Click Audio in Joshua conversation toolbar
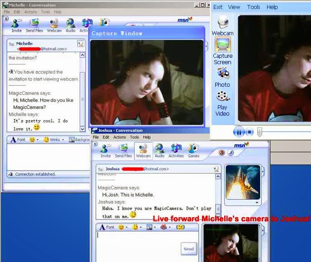 160,151
